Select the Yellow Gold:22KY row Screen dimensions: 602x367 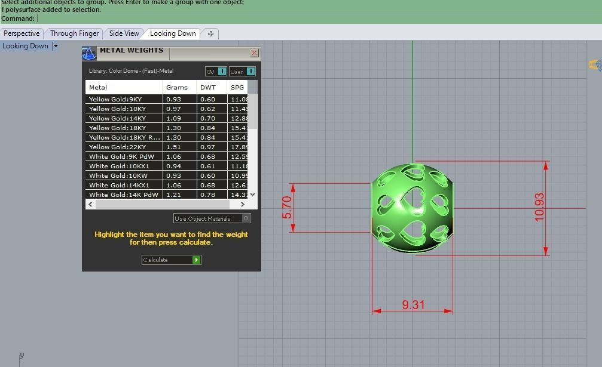pos(167,147)
